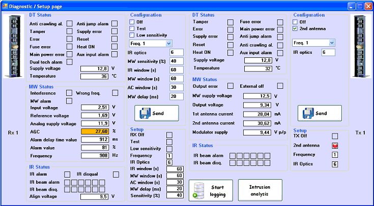Click the red 2nd antenna indicator in Setup
The width and height of the screenshot is (374, 206).
(335, 145)
